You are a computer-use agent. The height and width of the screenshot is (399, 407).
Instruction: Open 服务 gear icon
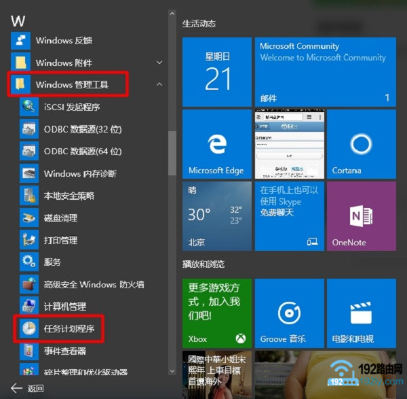[29, 262]
